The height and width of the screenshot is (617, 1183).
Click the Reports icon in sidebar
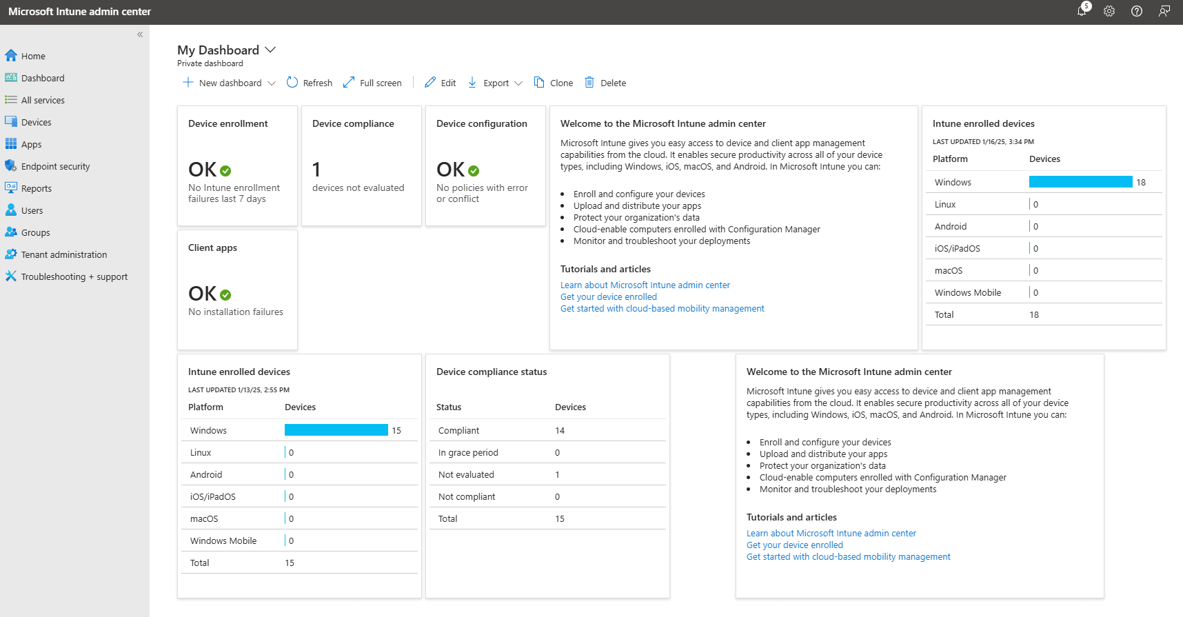click(x=11, y=188)
